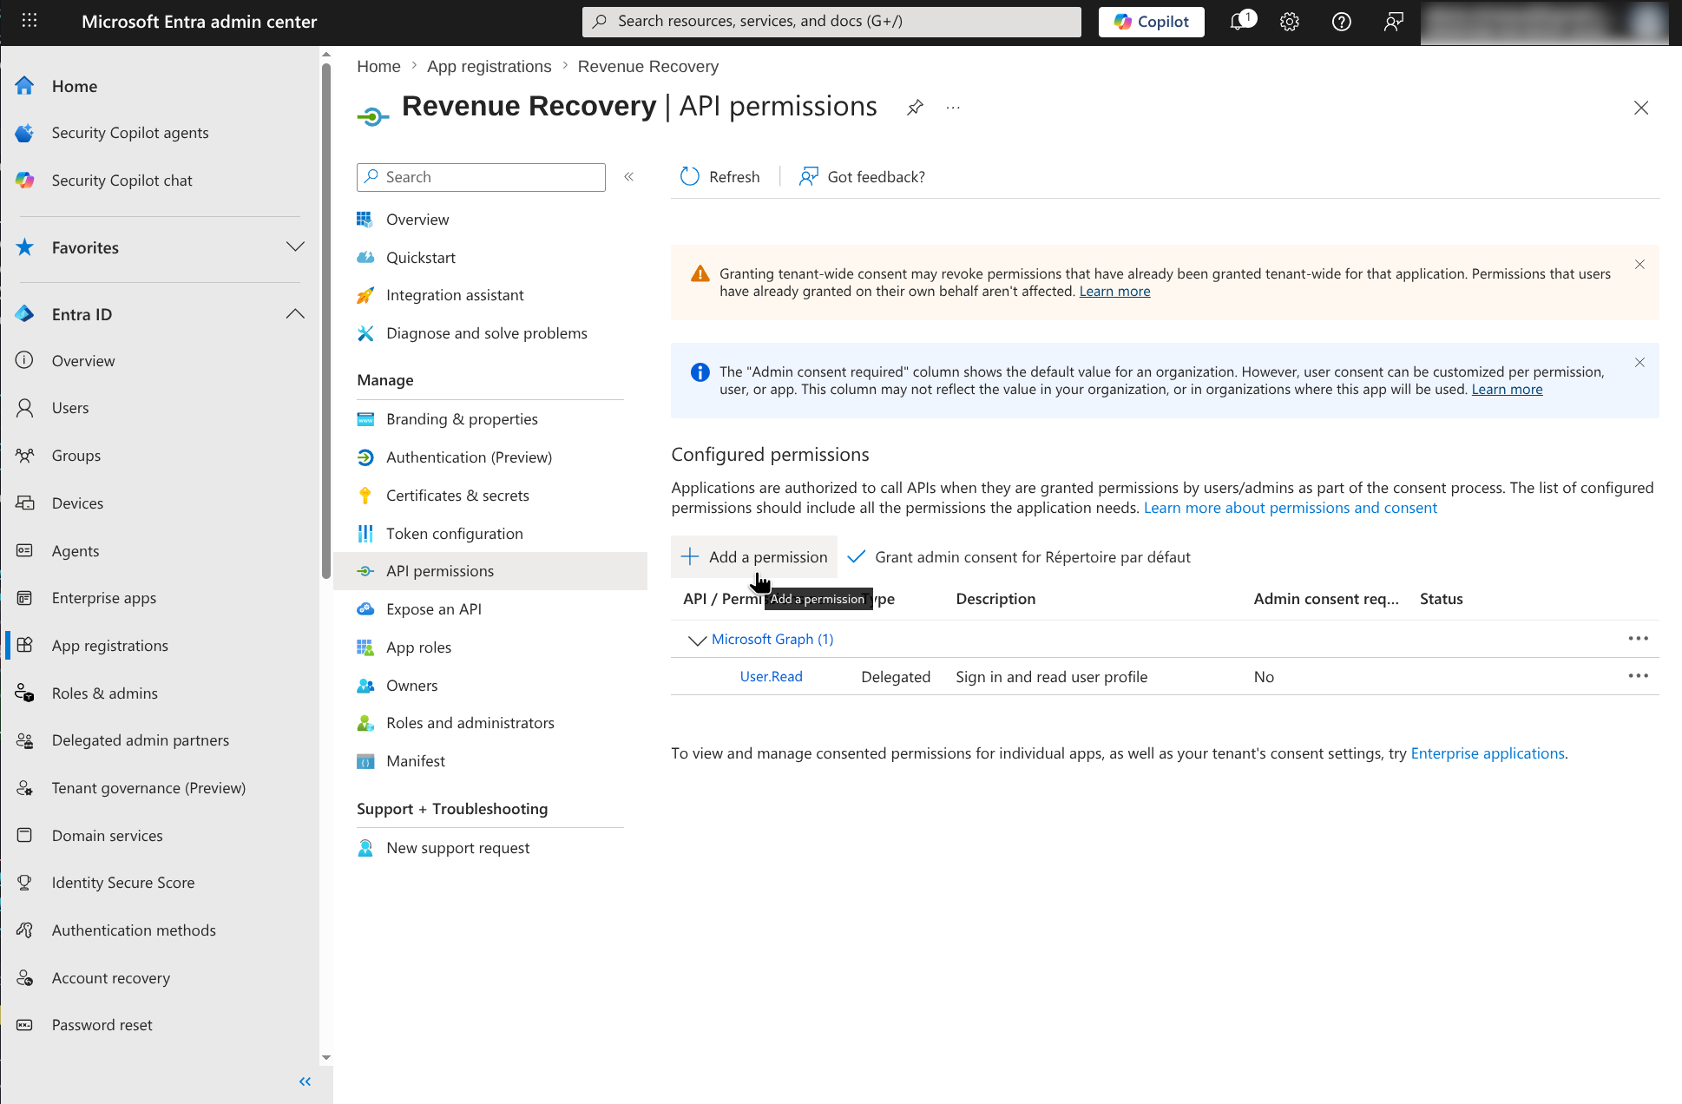Collapse the resource menu with double chevron
Screen dimensions: 1682x1104
click(628, 177)
